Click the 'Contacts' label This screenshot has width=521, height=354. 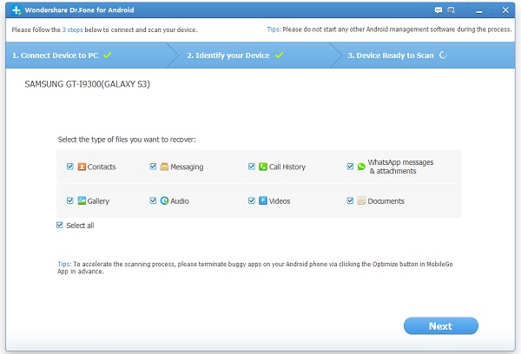click(102, 167)
